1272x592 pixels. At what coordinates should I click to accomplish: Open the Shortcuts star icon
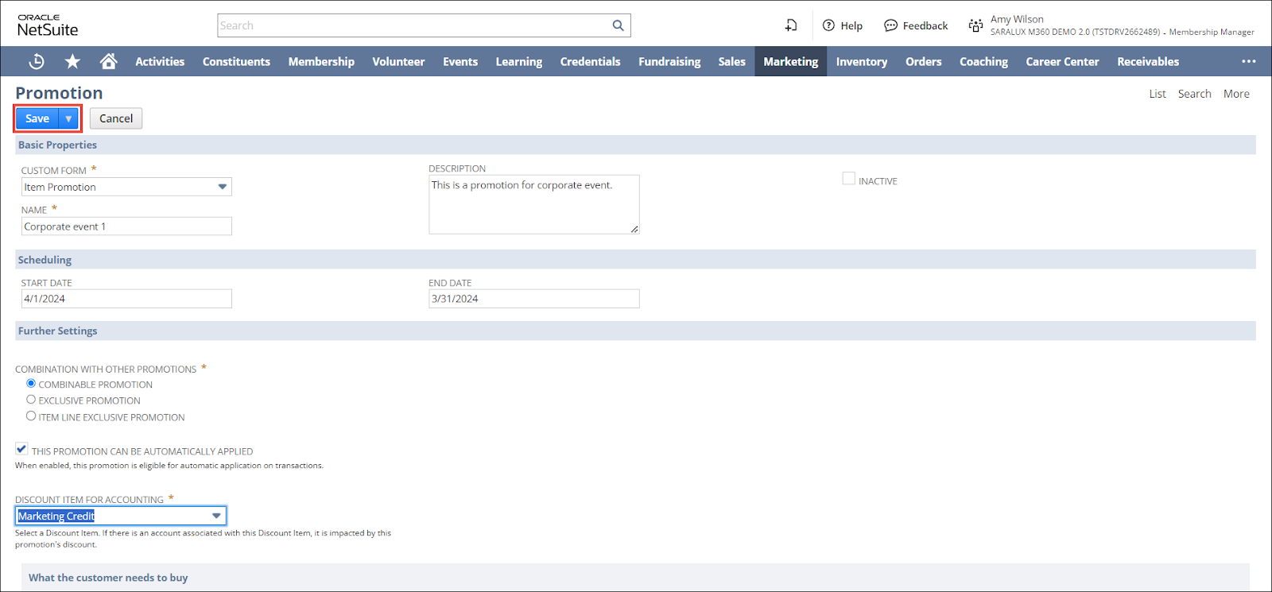coord(72,61)
